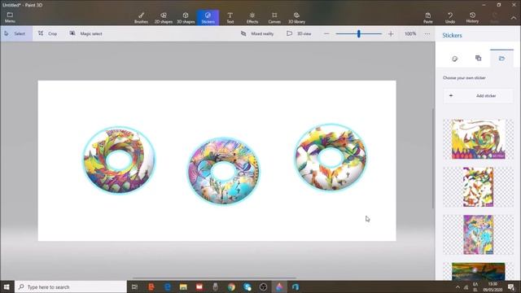Show the built-in stickers tab
This screenshot has width=521, height=293.
pos(454,59)
